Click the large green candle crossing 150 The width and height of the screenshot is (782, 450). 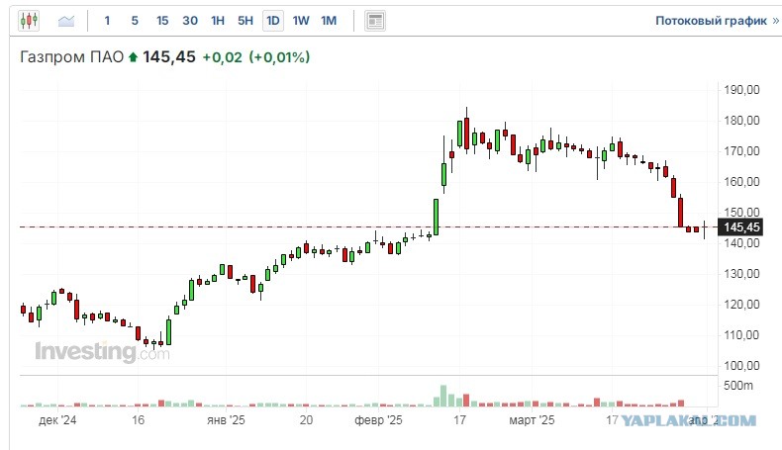pos(436,217)
